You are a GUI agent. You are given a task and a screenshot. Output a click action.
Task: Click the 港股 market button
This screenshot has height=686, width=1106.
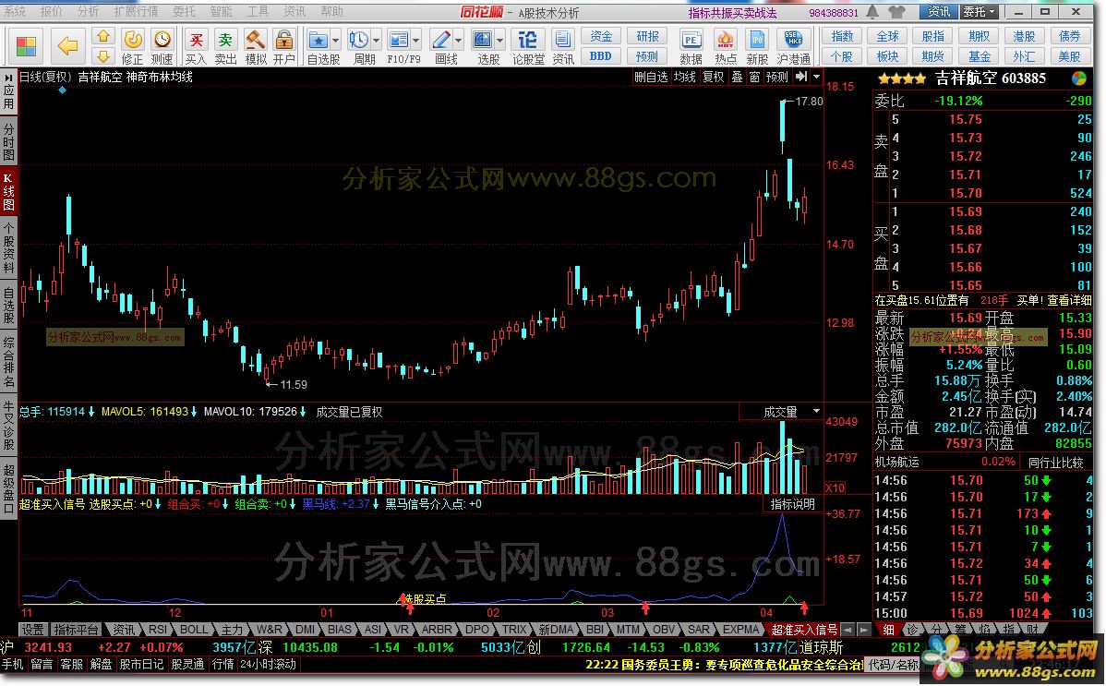click(1024, 36)
